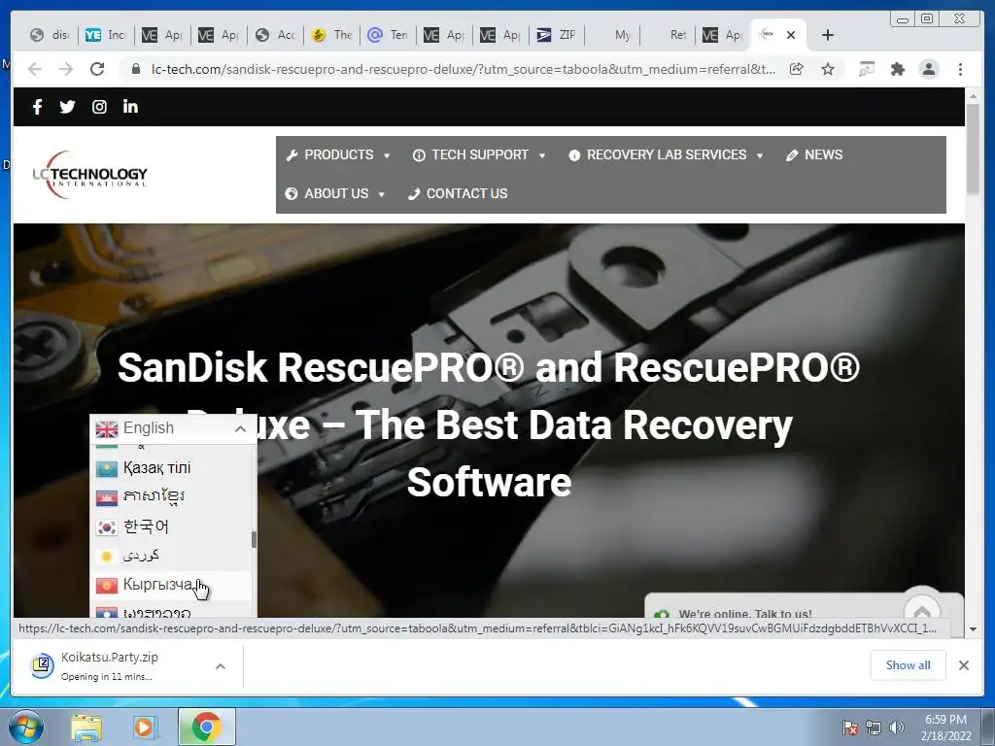
Task: Open the Chrome three-dot menu
Action: coord(960,69)
